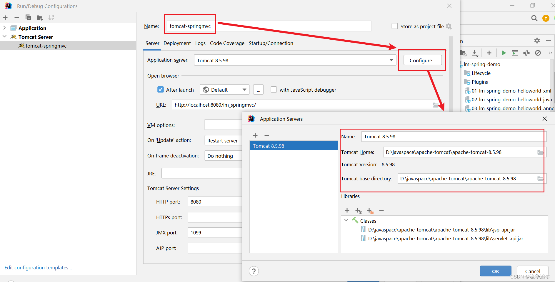Add library exclude icon with orange mark

click(x=370, y=211)
